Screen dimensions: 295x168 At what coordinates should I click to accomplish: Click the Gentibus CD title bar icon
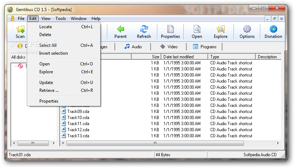pyautogui.click(x=10, y=9)
